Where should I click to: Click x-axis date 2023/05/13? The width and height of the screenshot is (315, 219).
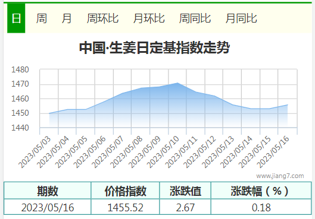[218, 152]
